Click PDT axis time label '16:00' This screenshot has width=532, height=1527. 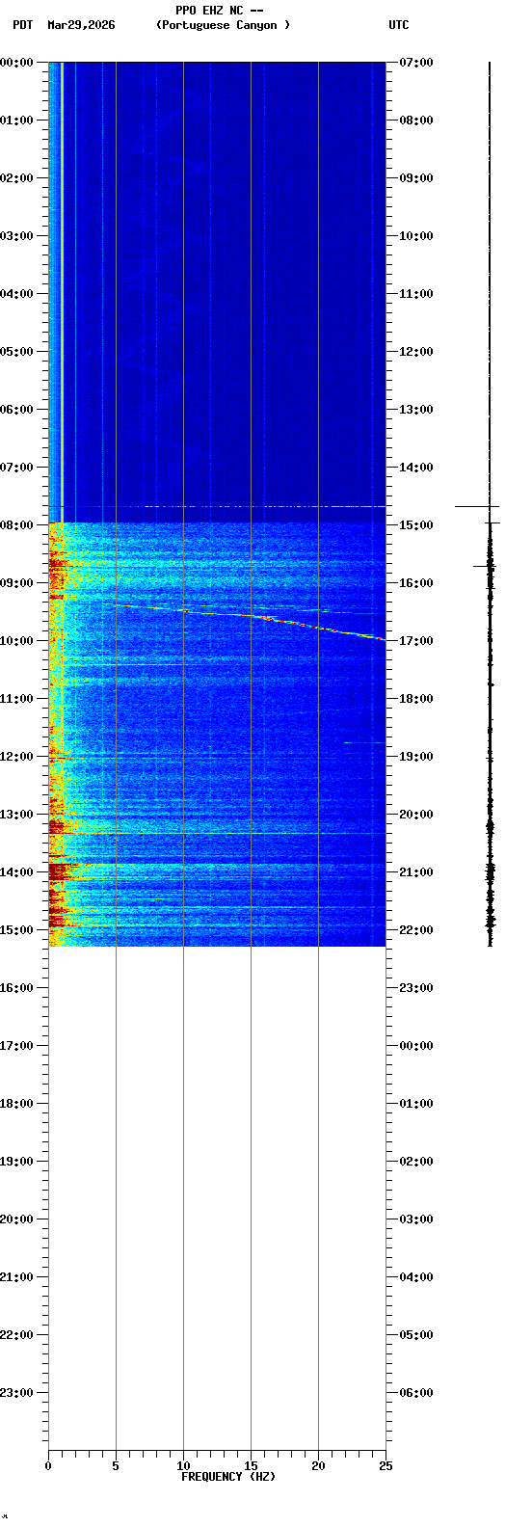pyautogui.click(x=16, y=988)
